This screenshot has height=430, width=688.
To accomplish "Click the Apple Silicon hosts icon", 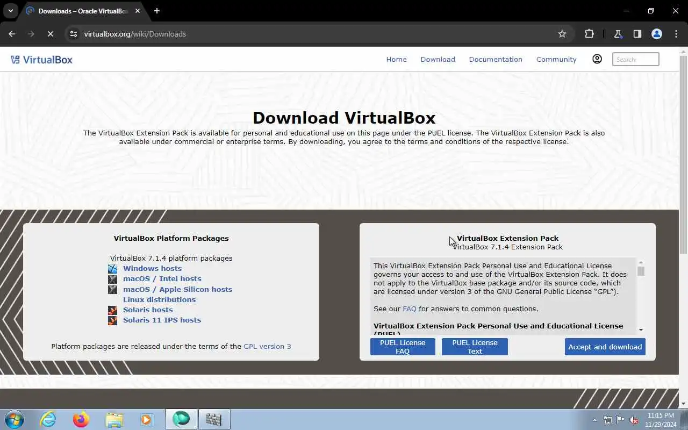I will 112,289.
